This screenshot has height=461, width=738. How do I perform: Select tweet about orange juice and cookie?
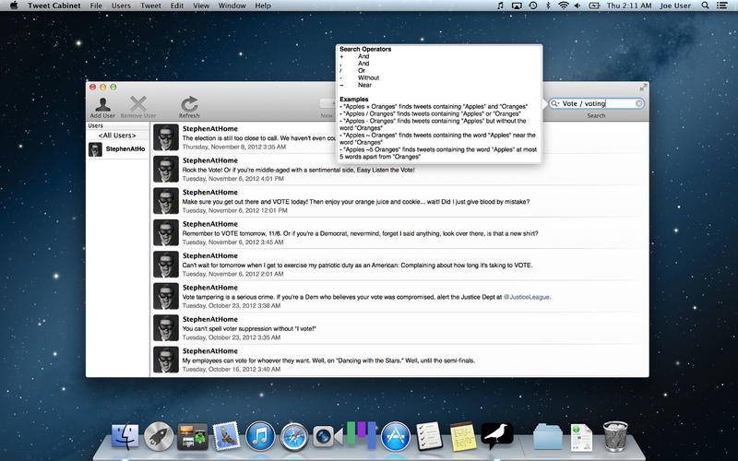[399, 201]
